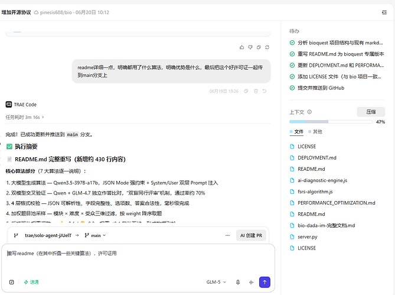Switch to the 其他 tab

315,132
